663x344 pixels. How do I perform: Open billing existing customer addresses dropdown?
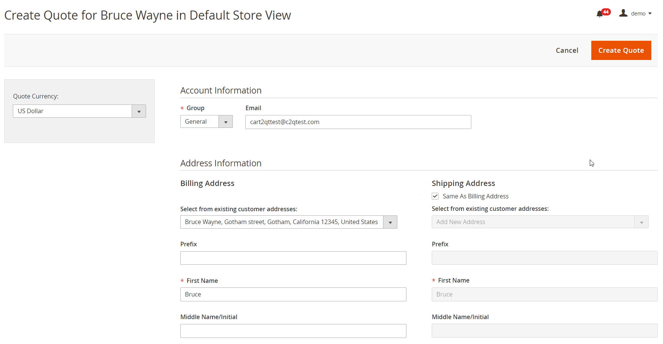(288, 222)
